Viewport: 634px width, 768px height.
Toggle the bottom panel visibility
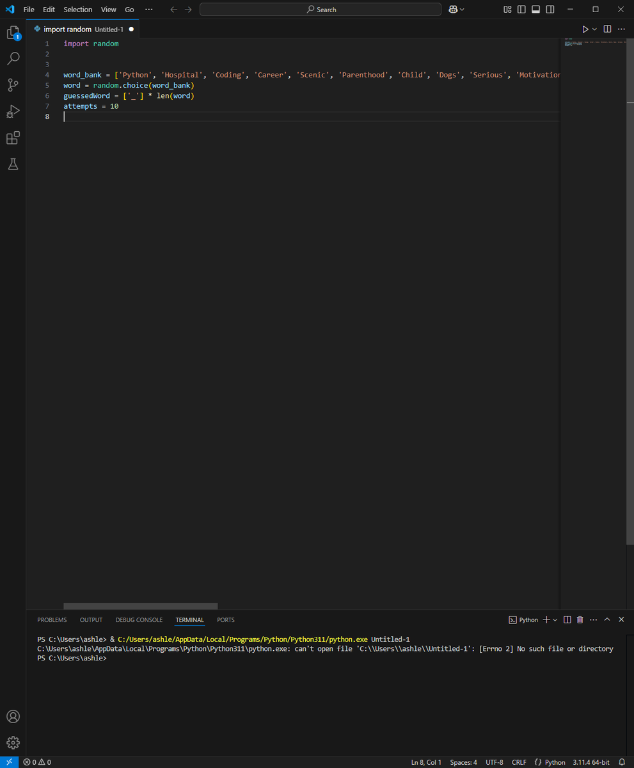pyautogui.click(x=535, y=10)
